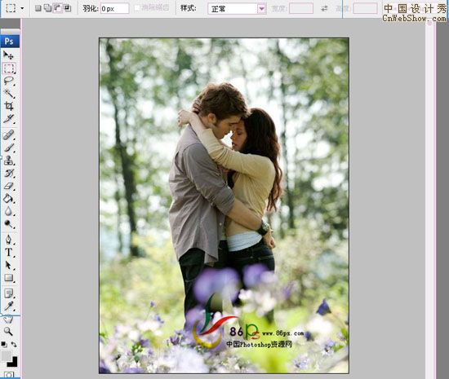This screenshot has width=449, height=379.
Task: Select the Brush tool
Action: click(x=9, y=148)
